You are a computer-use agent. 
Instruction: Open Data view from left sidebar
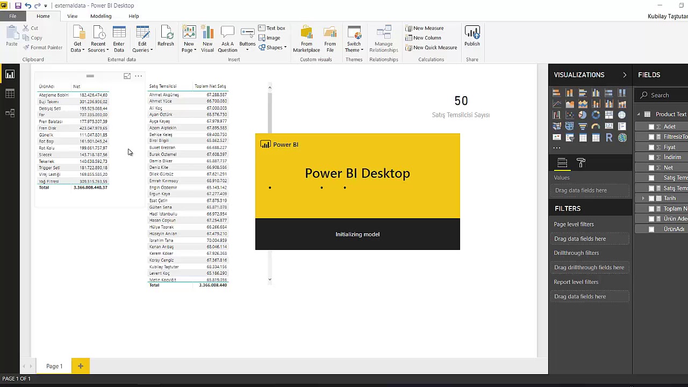pyautogui.click(x=10, y=94)
